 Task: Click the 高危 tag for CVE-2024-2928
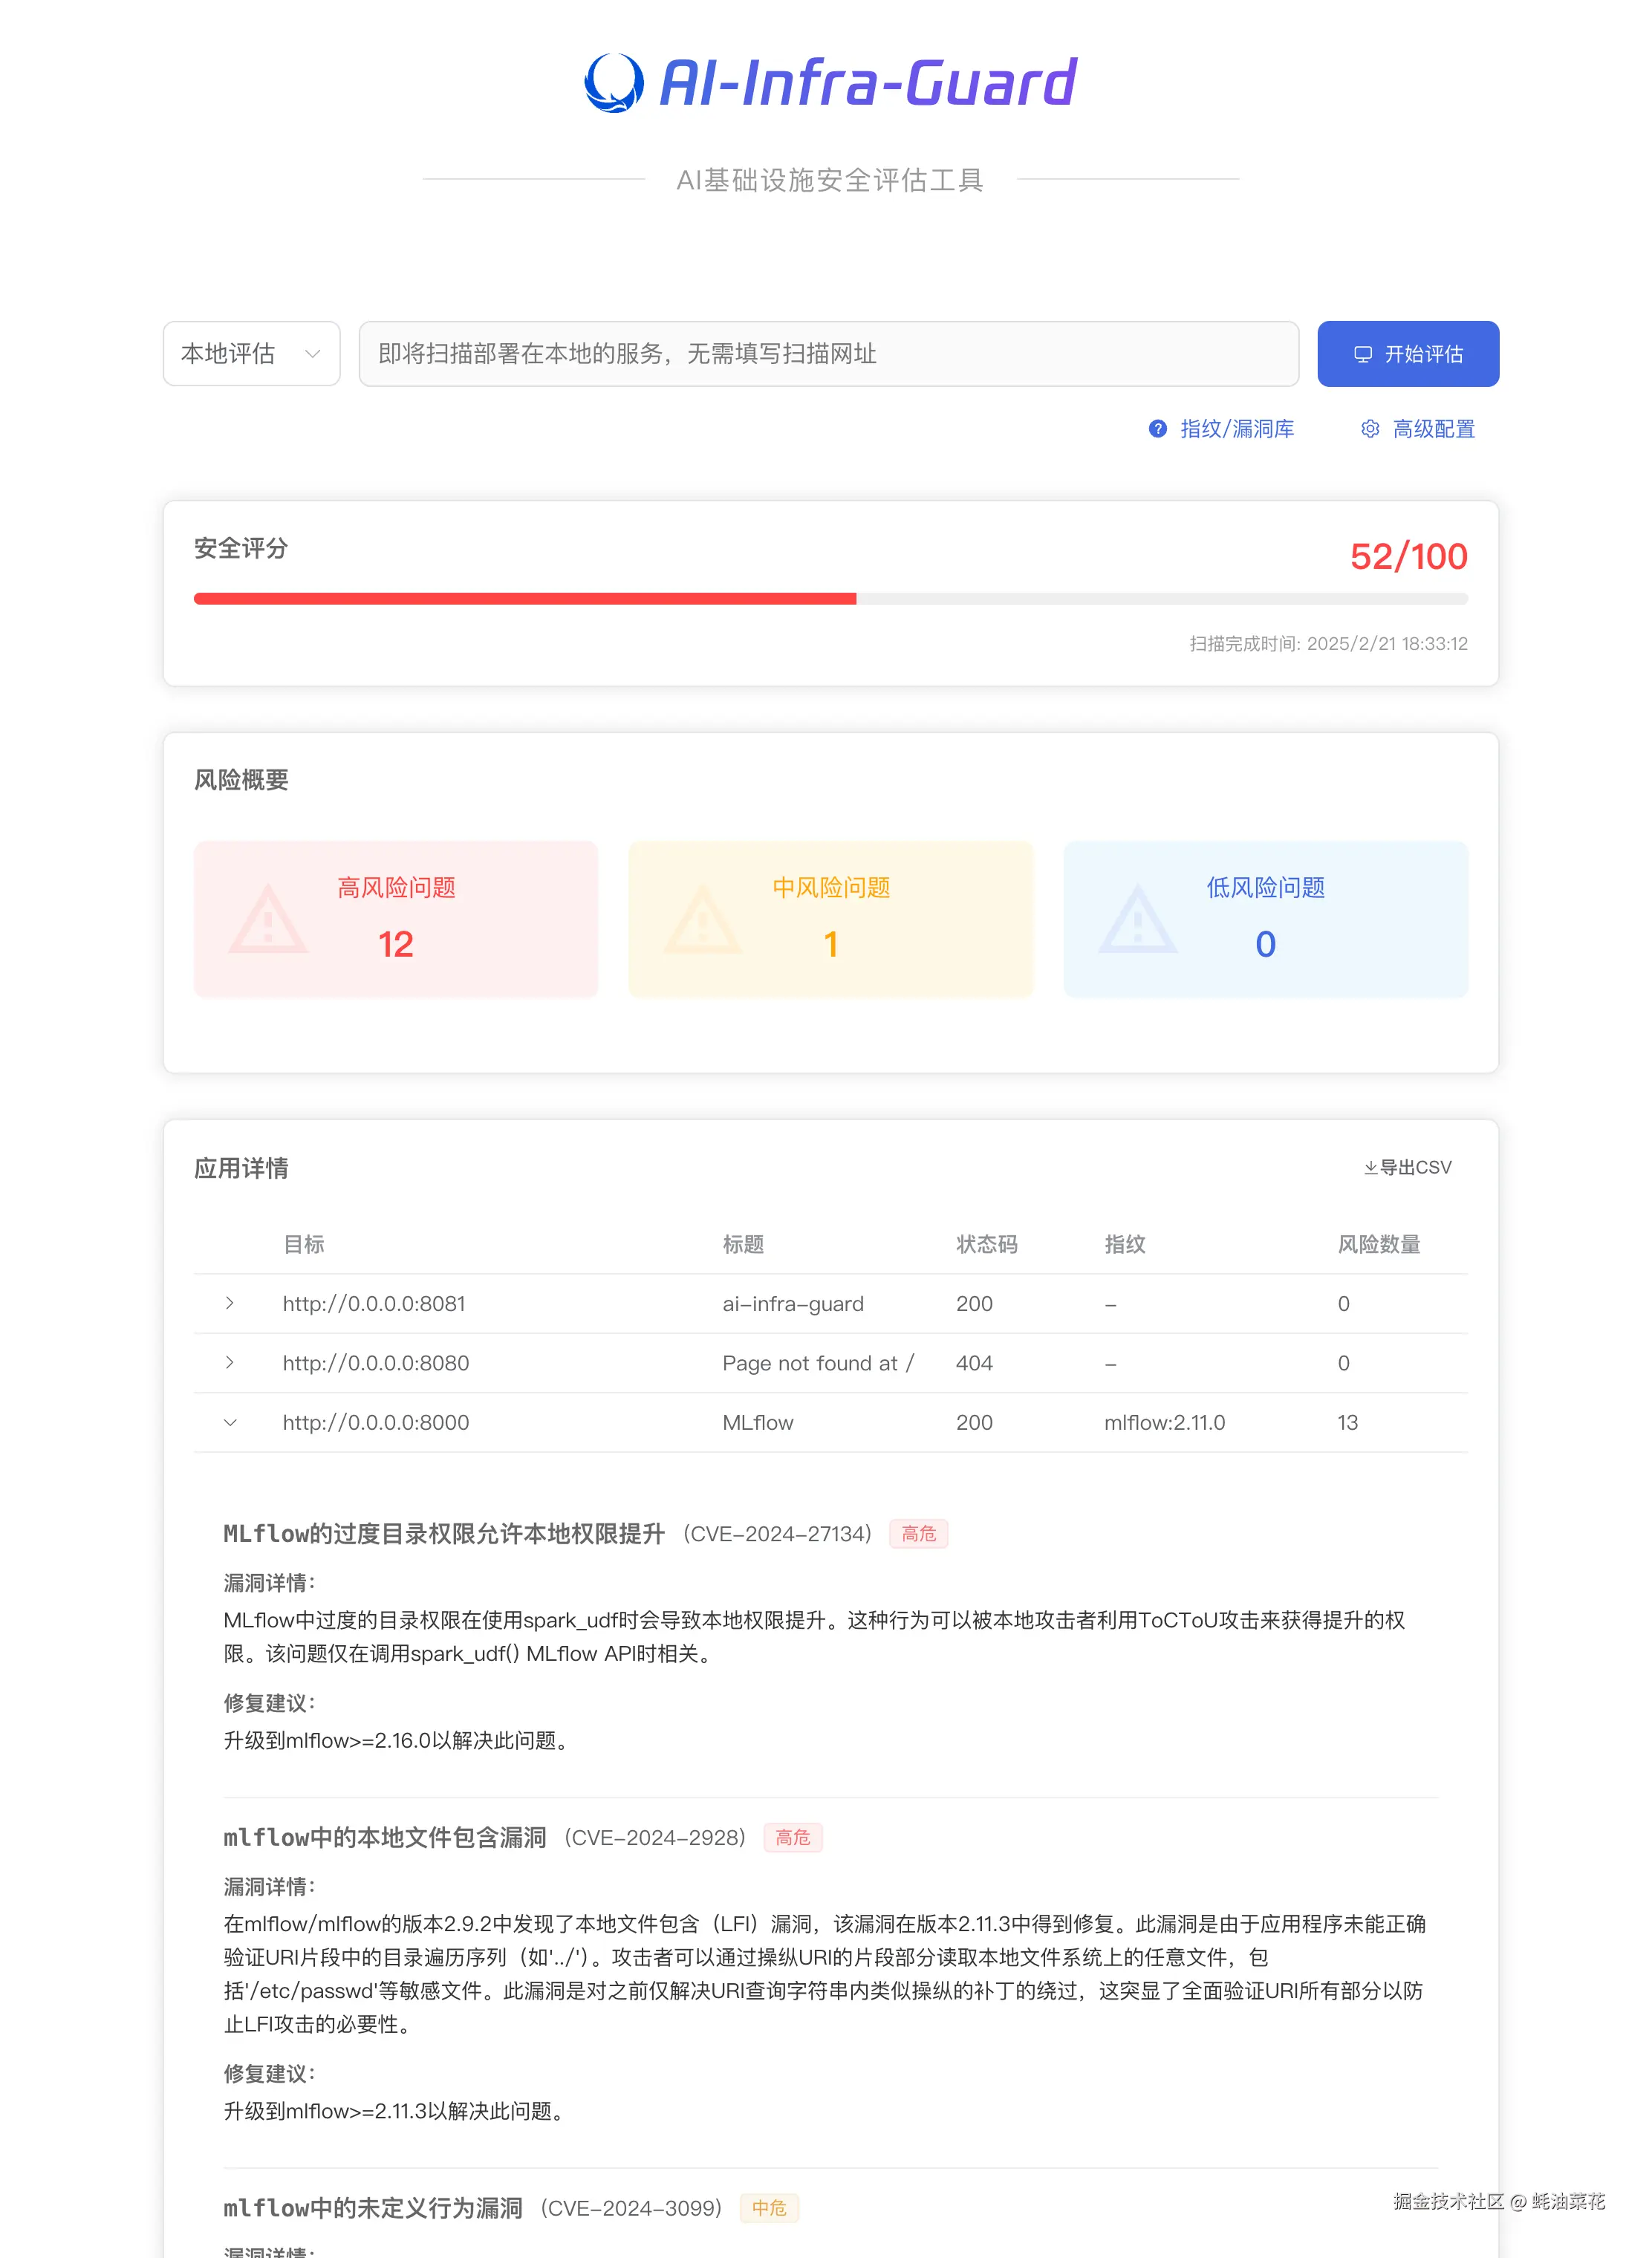[793, 1837]
